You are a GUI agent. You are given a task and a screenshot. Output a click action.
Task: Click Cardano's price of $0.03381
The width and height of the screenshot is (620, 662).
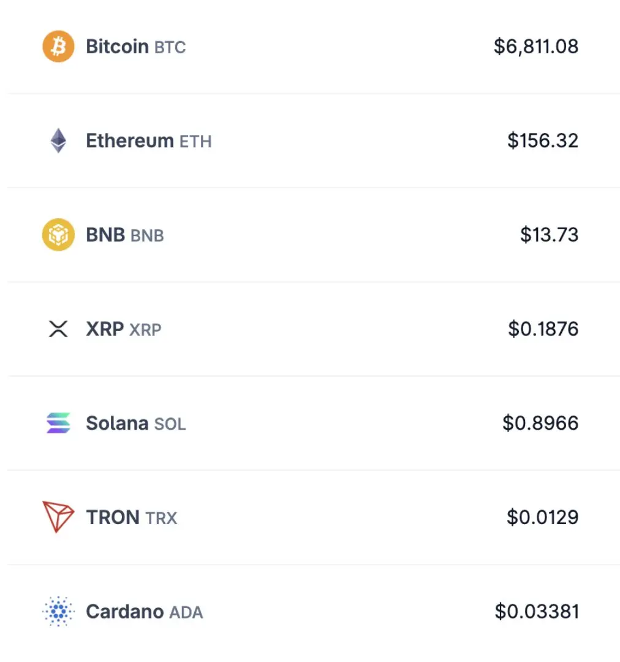click(537, 611)
